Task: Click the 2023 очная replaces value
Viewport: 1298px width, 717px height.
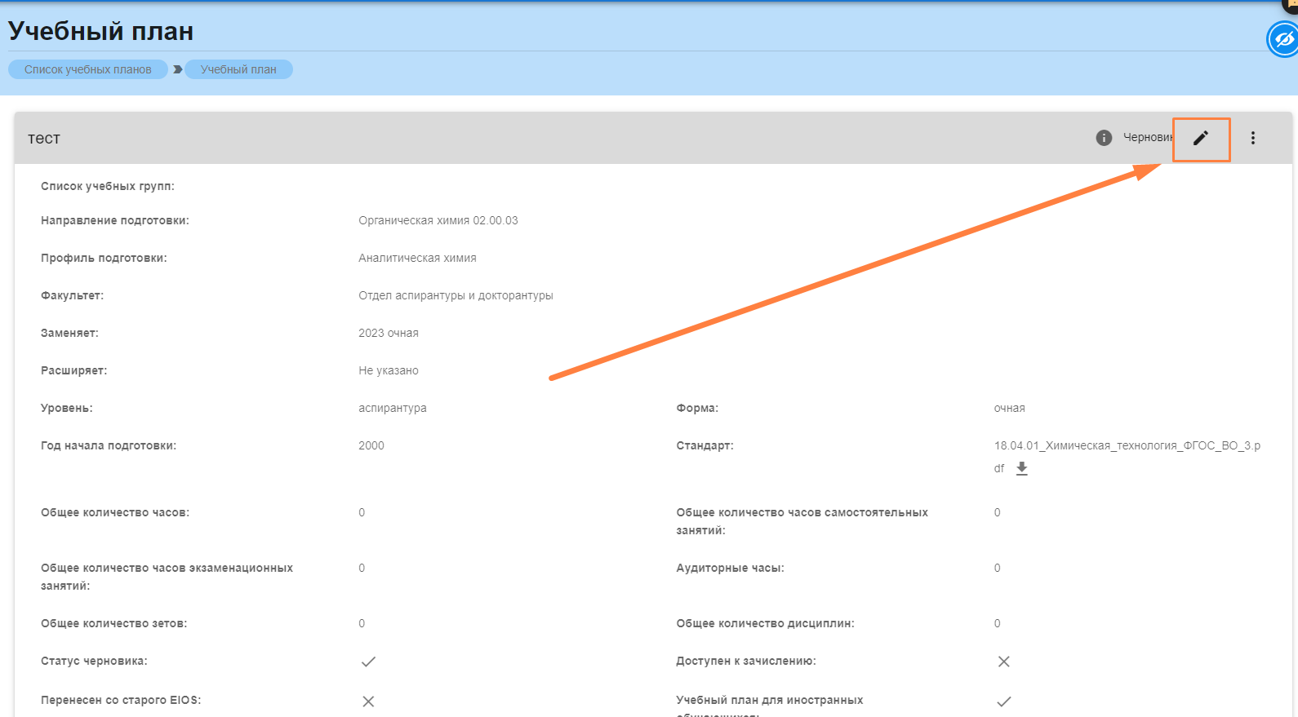Action: [388, 333]
